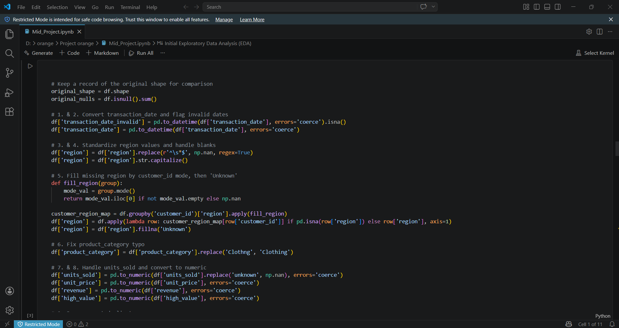Viewport: 619px width, 328px height.
Task: Click Select Kernel button
Action: (x=595, y=53)
